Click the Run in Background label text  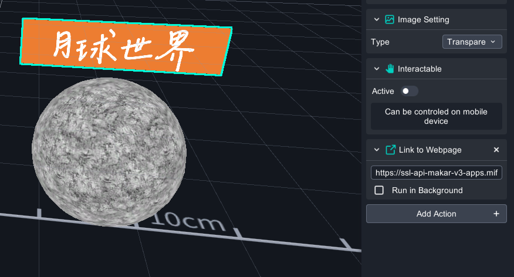(427, 190)
